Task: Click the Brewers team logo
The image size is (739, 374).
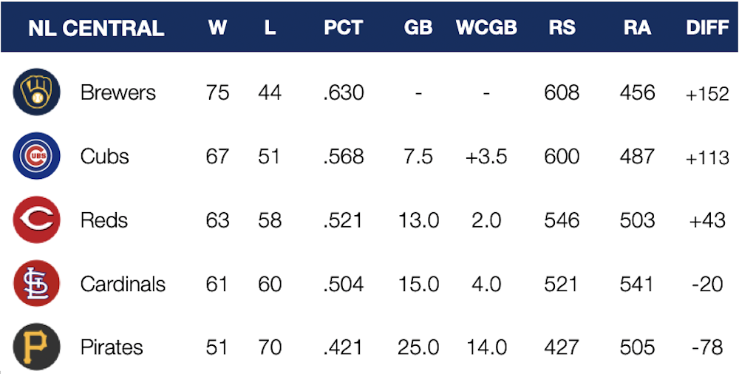Action: coord(35,93)
